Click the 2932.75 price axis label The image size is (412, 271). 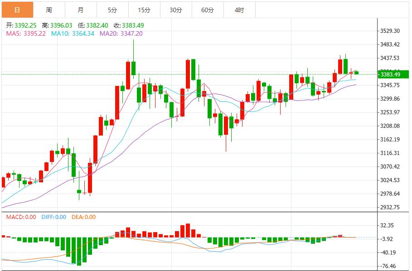[390, 207]
